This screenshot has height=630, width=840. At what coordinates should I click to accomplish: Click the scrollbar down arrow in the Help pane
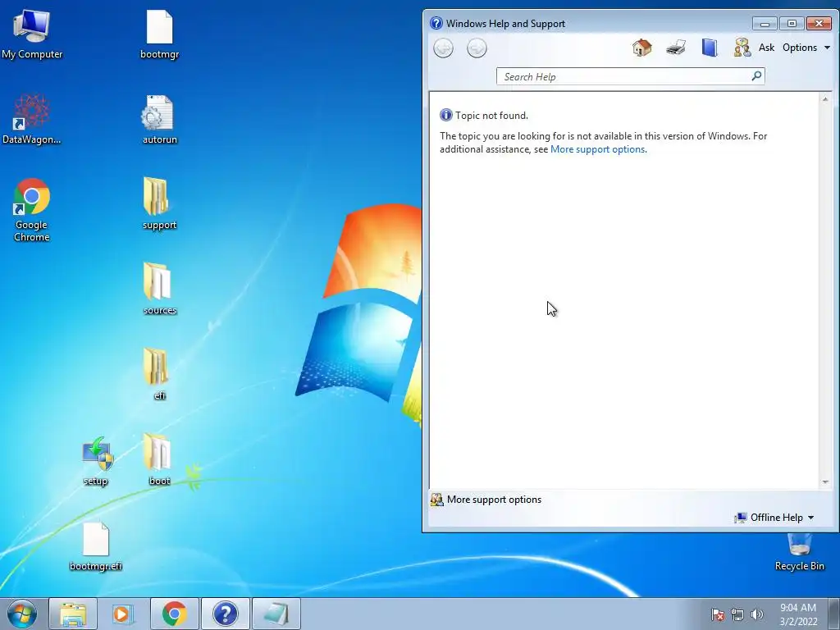point(825,482)
